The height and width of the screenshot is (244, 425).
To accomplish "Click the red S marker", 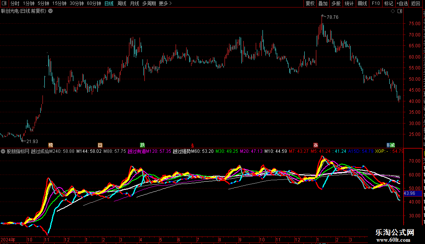I will click(x=193, y=146).
